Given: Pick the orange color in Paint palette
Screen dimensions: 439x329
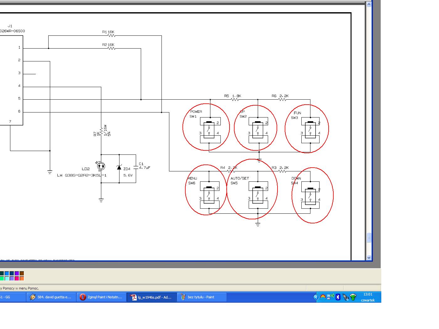Looking at the screenshot, I should 22,278.
